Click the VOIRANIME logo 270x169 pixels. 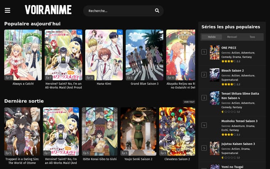click(x=48, y=10)
